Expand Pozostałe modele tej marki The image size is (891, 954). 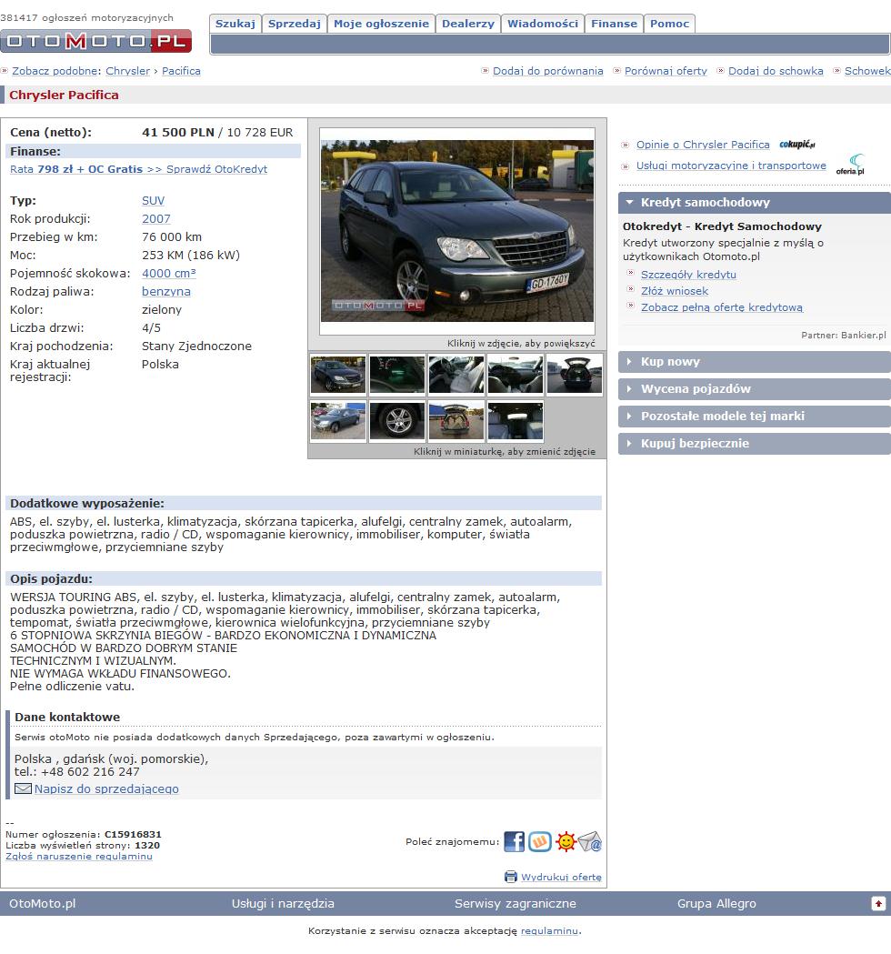[754, 417]
